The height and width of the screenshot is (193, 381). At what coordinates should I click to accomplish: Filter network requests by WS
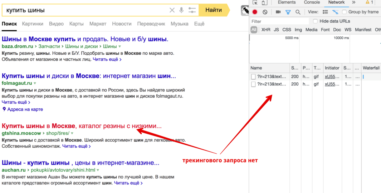348,30
